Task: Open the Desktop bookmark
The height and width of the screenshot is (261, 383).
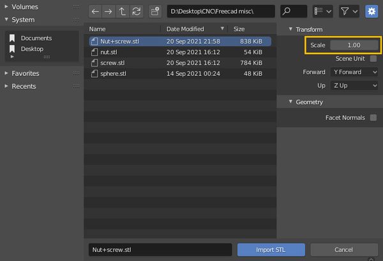Action: pyautogui.click(x=32, y=49)
